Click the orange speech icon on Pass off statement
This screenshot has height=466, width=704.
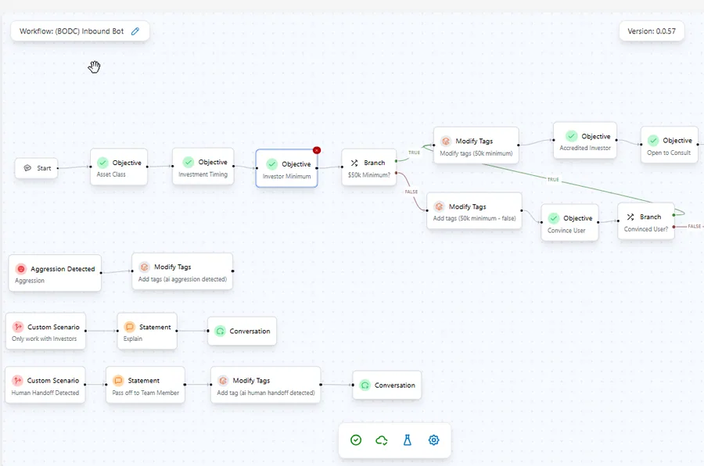(x=118, y=381)
